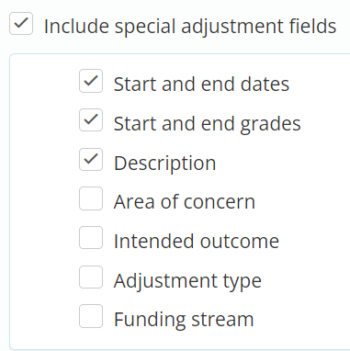Screen dimensions: 350x351
Task: Click the word 'grades' in the label
Action: [270, 125]
